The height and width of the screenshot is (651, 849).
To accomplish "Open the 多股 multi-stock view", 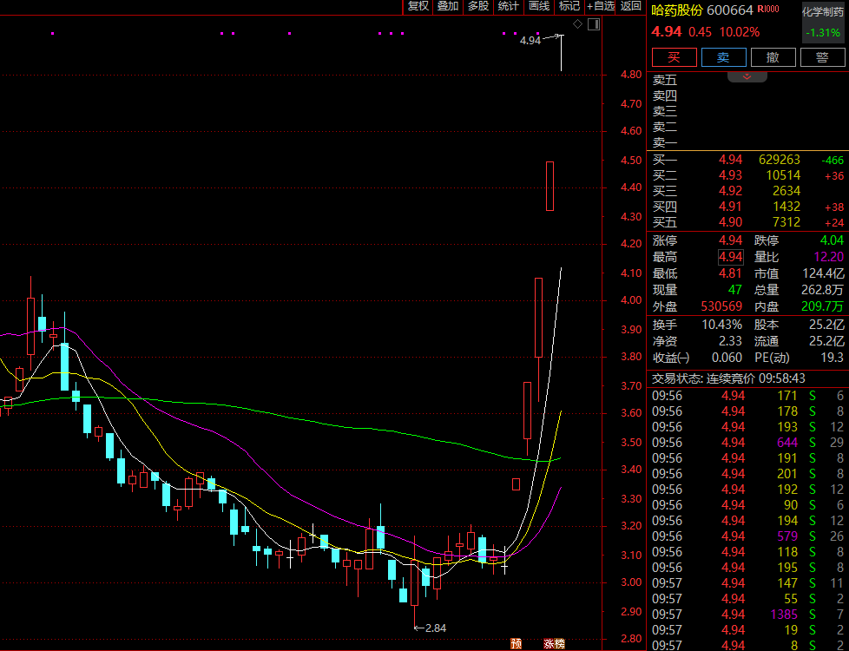I will pyautogui.click(x=478, y=6).
